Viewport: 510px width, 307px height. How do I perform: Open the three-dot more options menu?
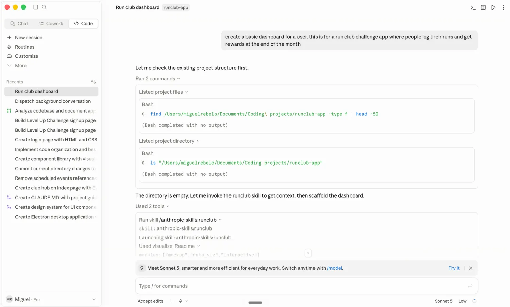pos(503,7)
